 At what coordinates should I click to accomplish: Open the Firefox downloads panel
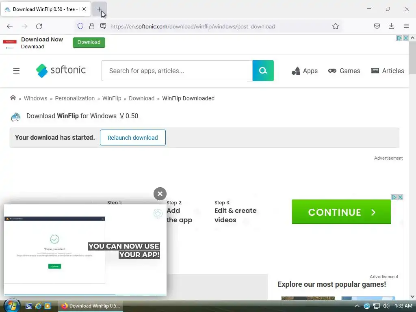coord(391,26)
